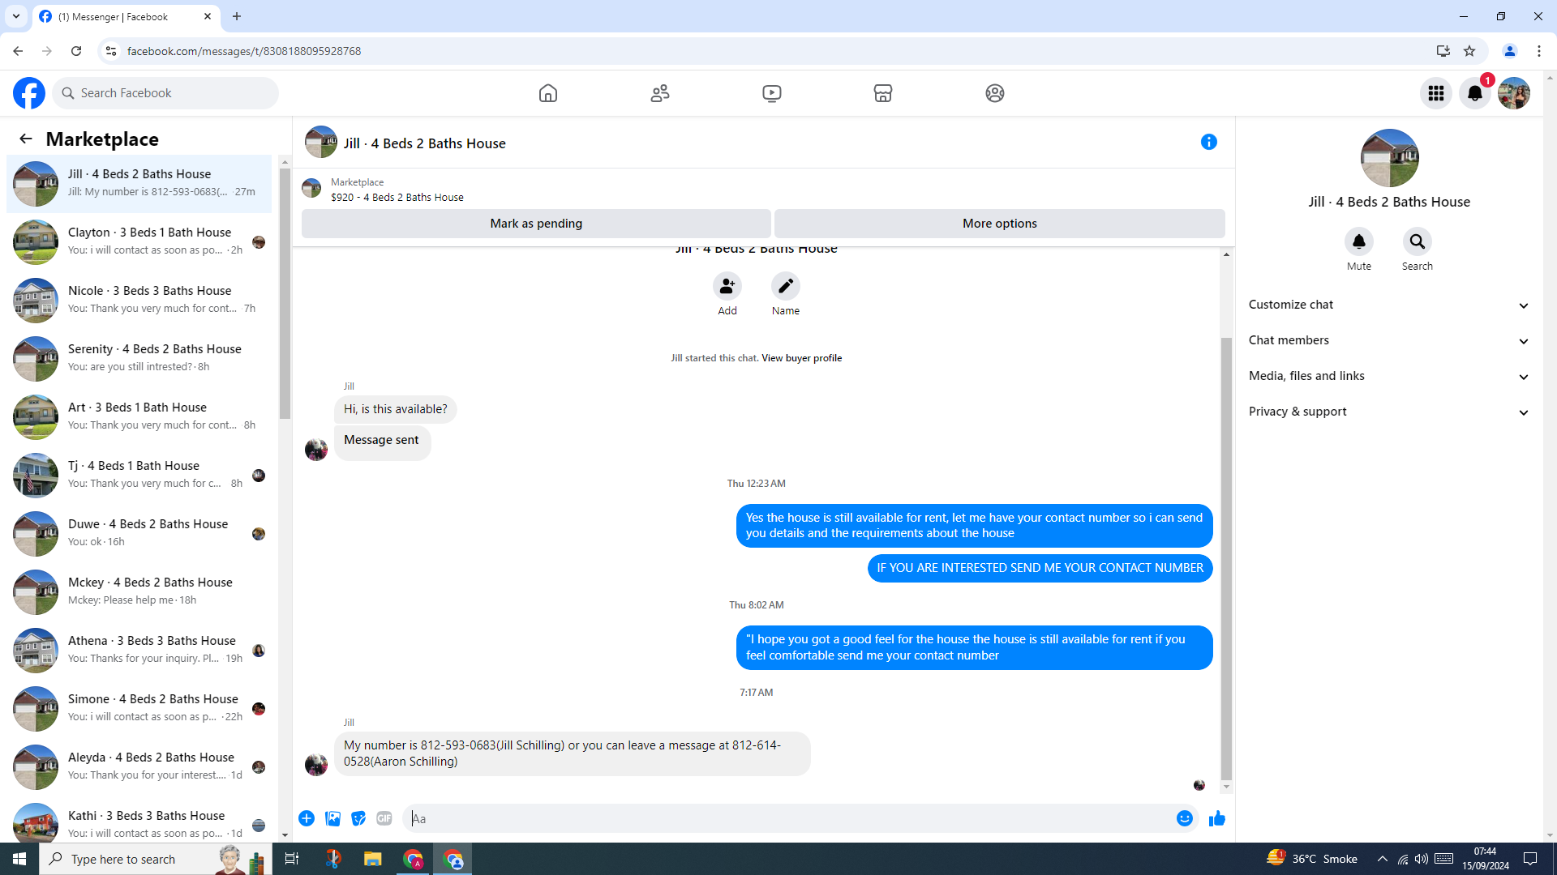The image size is (1557, 875).
Task: Click the conversation list scrollbar
Action: click(x=285, y=293)
